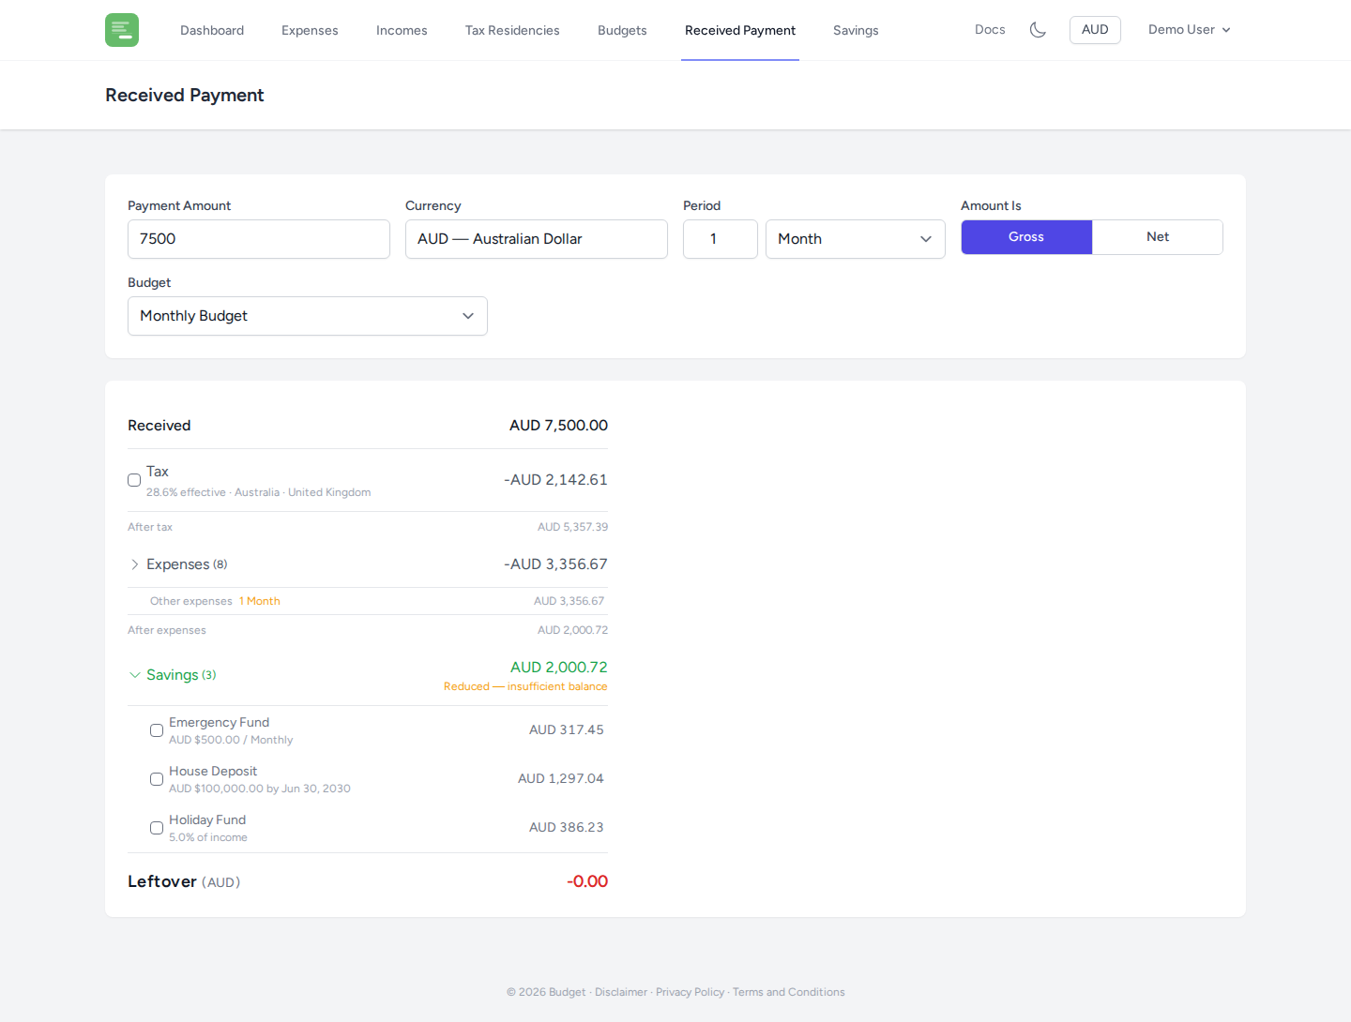Go to the Dashboard tab
The image size is (1351, 1022).
pos(212,30)
